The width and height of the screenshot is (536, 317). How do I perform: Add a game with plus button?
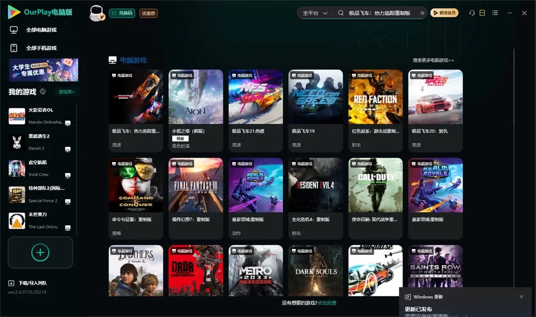(40, 252)
